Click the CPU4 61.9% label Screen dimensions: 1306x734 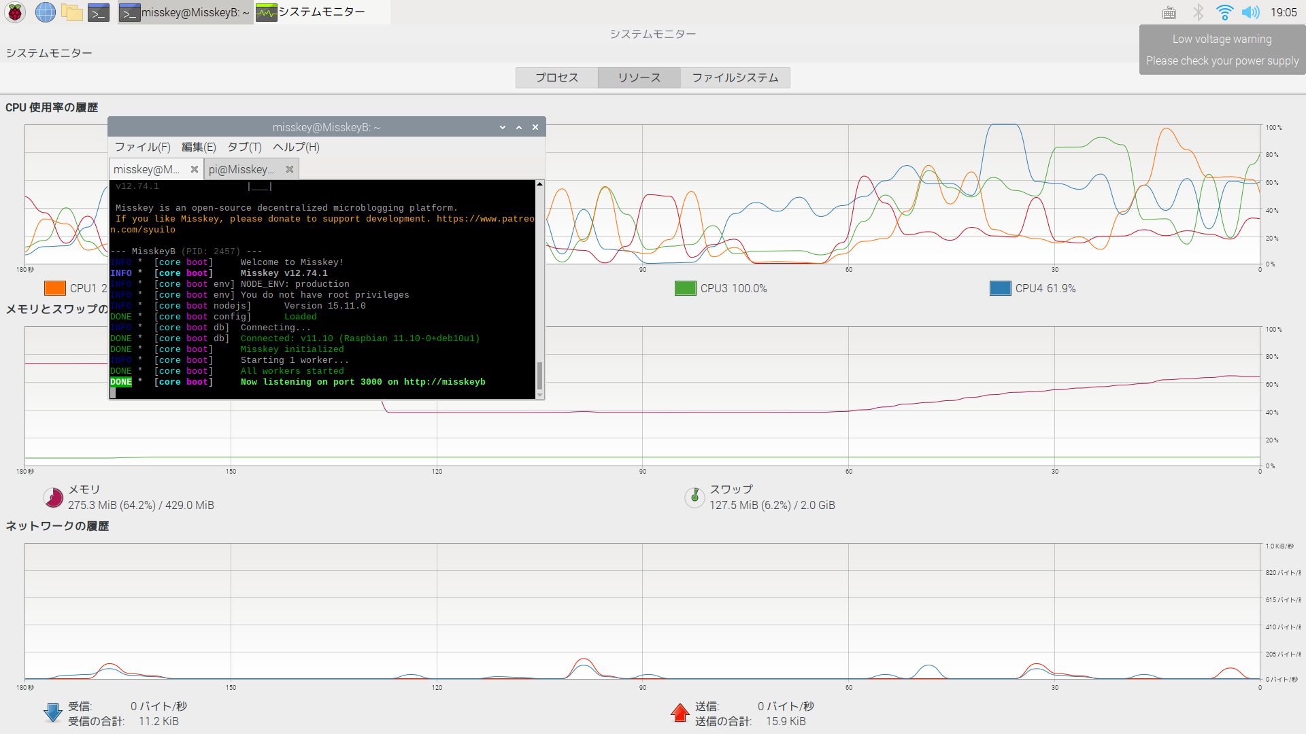[x=1045, y=288]
